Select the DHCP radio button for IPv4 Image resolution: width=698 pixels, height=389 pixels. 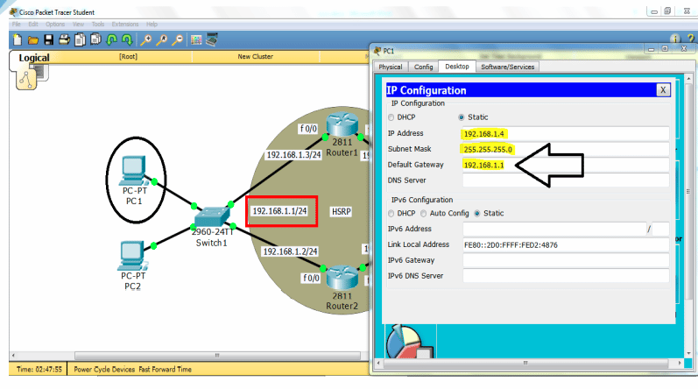[x=391, y=117]
